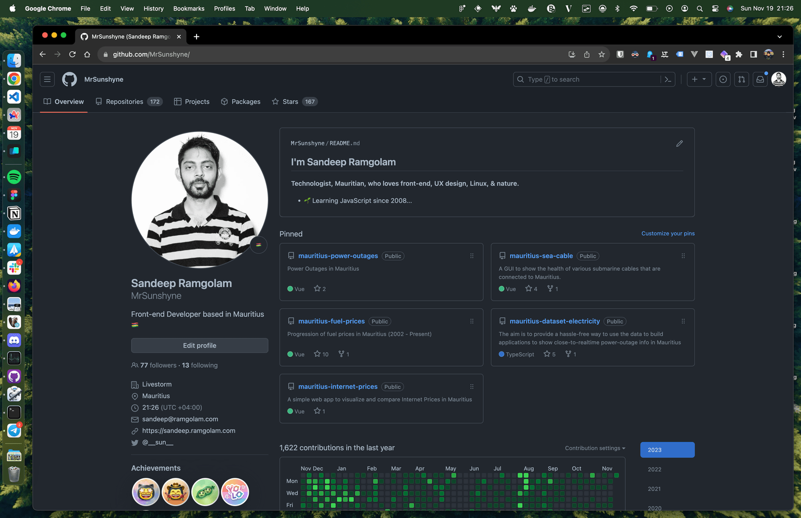Open a new Chrome tab
801x518 pixels.
197,37
